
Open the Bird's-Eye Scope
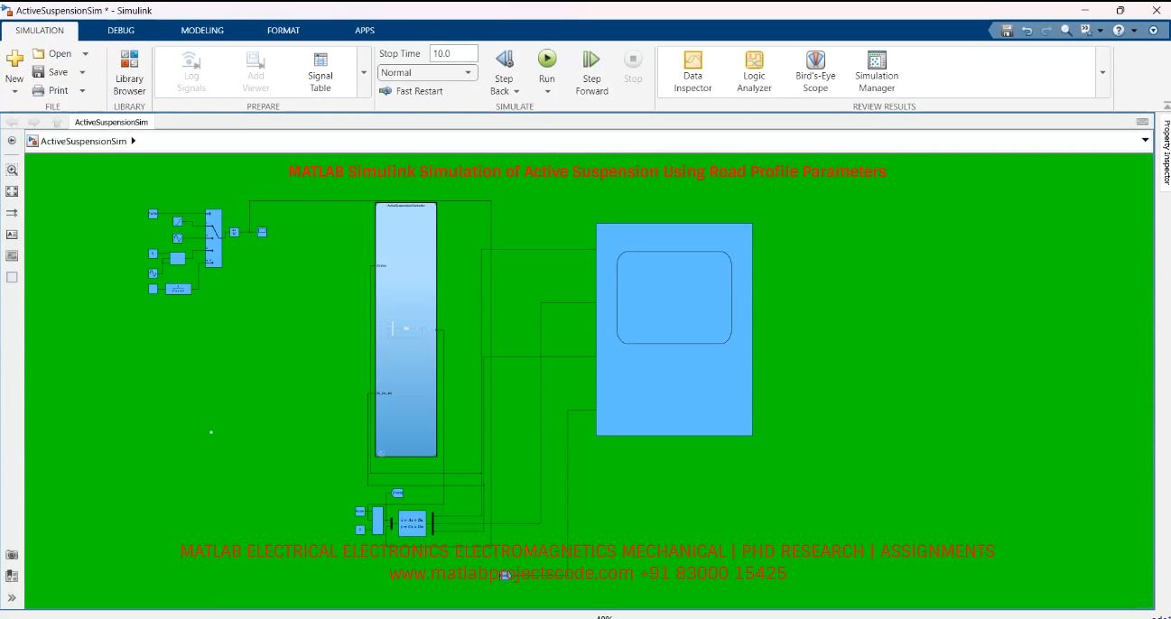click(813, 72)
